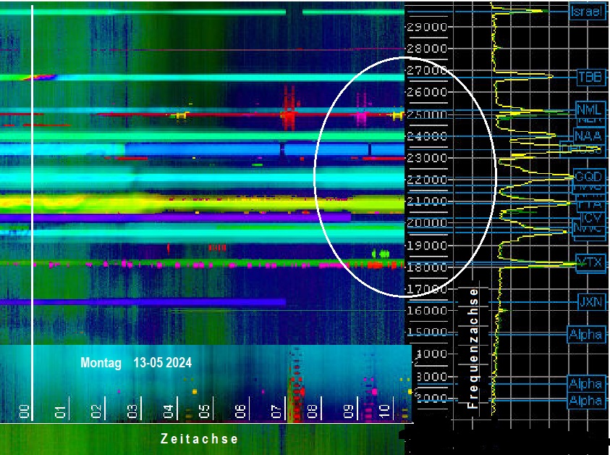Select the ICV station label
The image size is (610, 455).
tap(591, 217)
